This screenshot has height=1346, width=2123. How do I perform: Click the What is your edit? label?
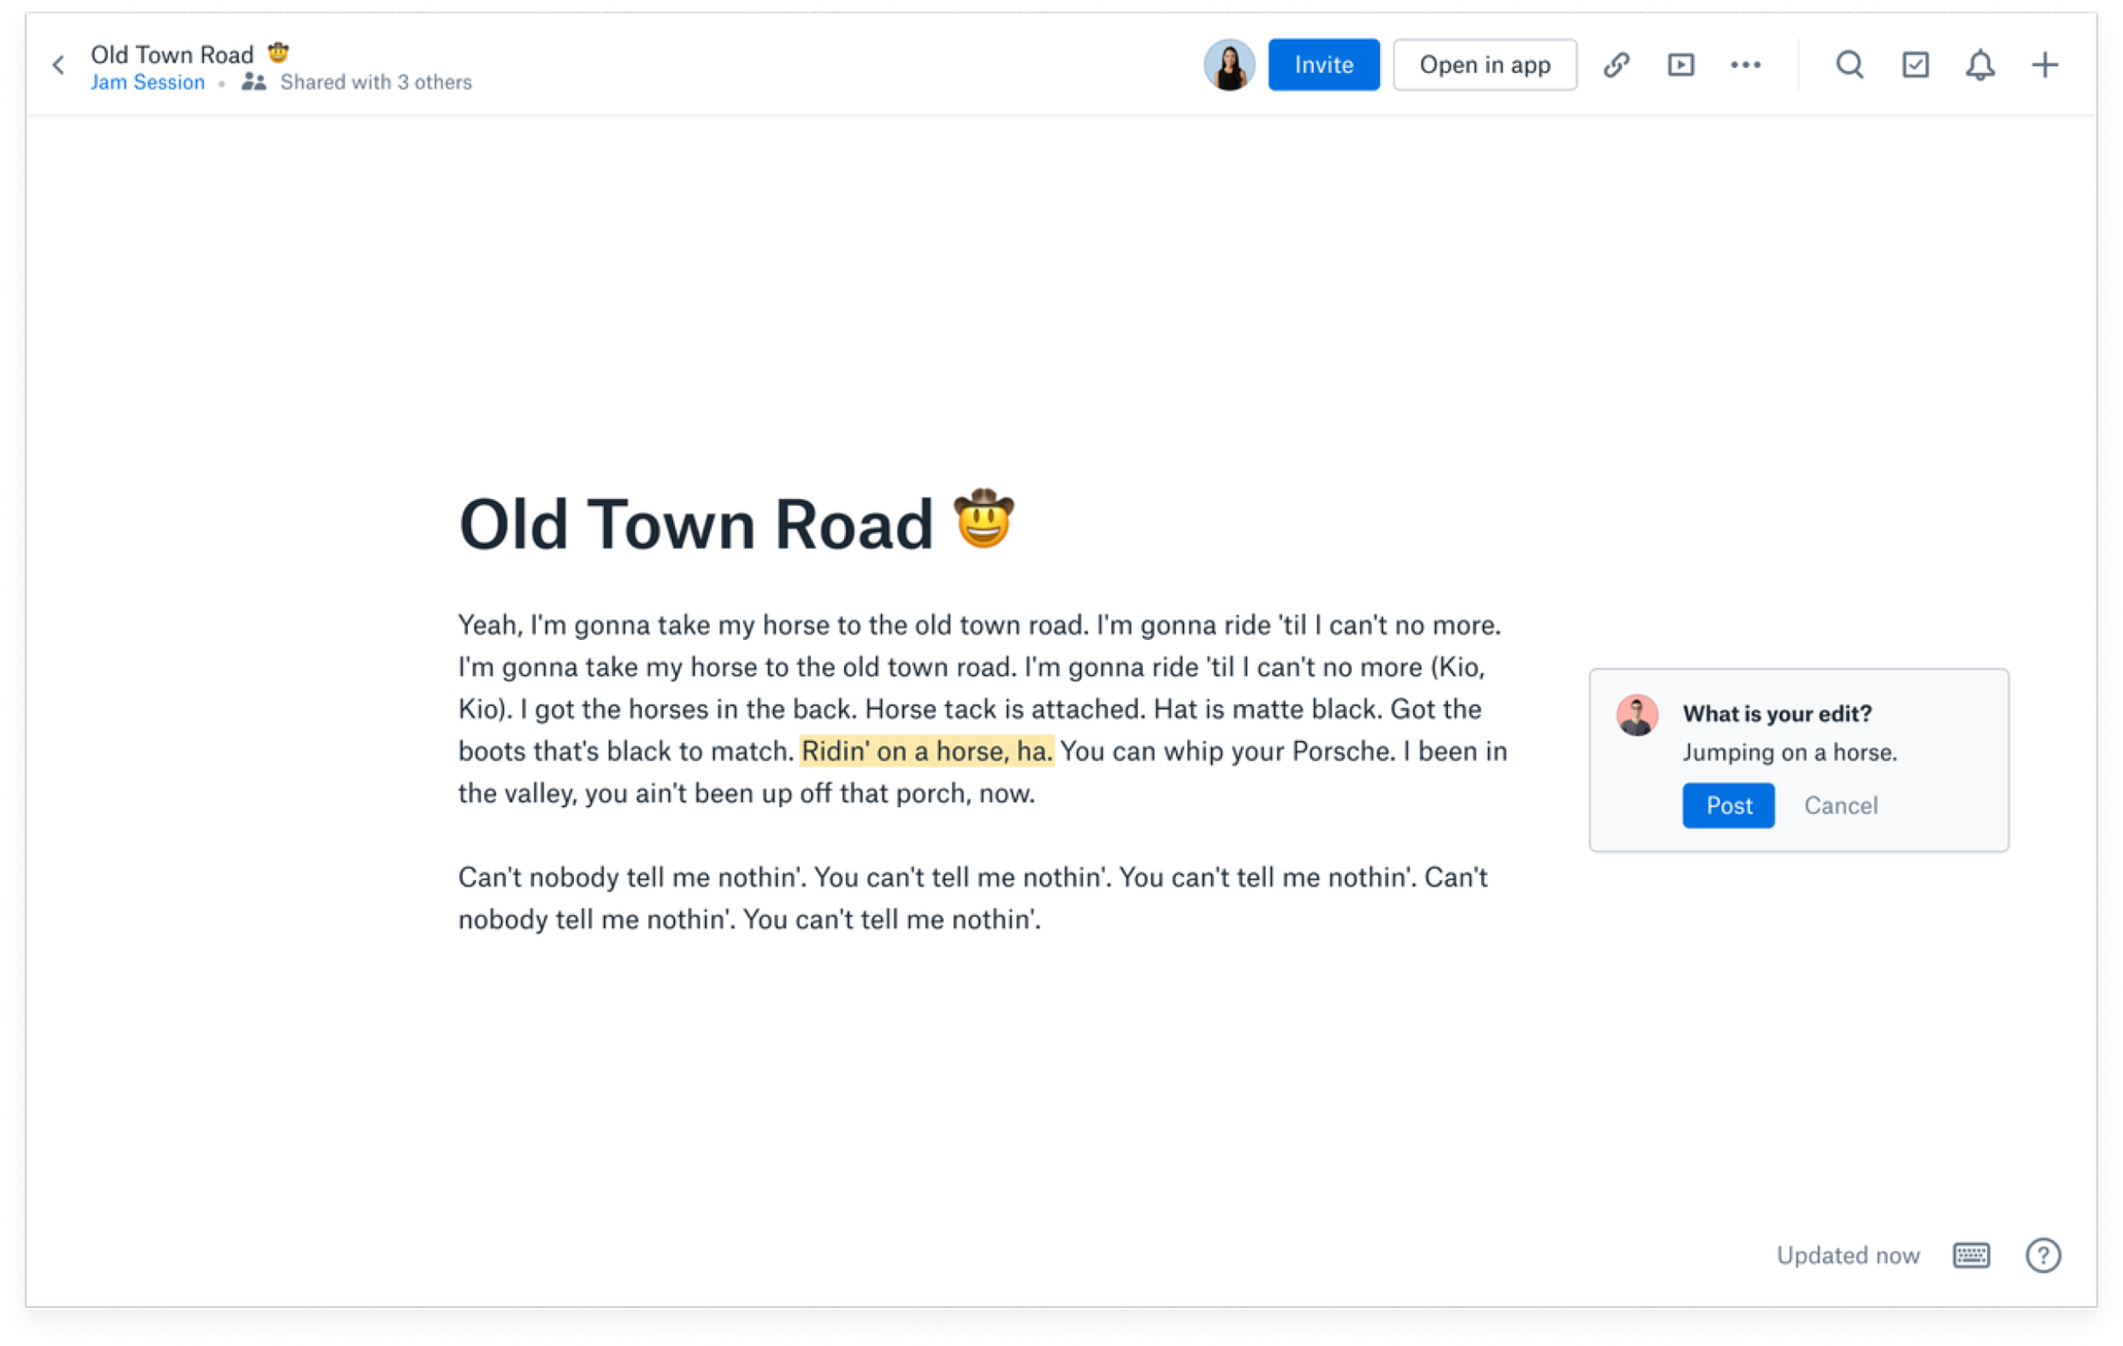[x=1777, y=714]
